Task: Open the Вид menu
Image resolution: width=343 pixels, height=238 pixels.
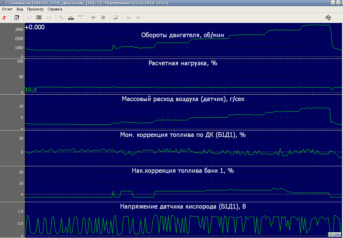Action: tap(20, 9)
